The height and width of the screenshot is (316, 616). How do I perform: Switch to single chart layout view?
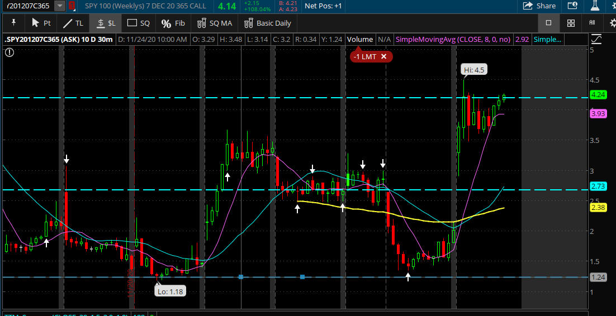click(x=548, y=23)
